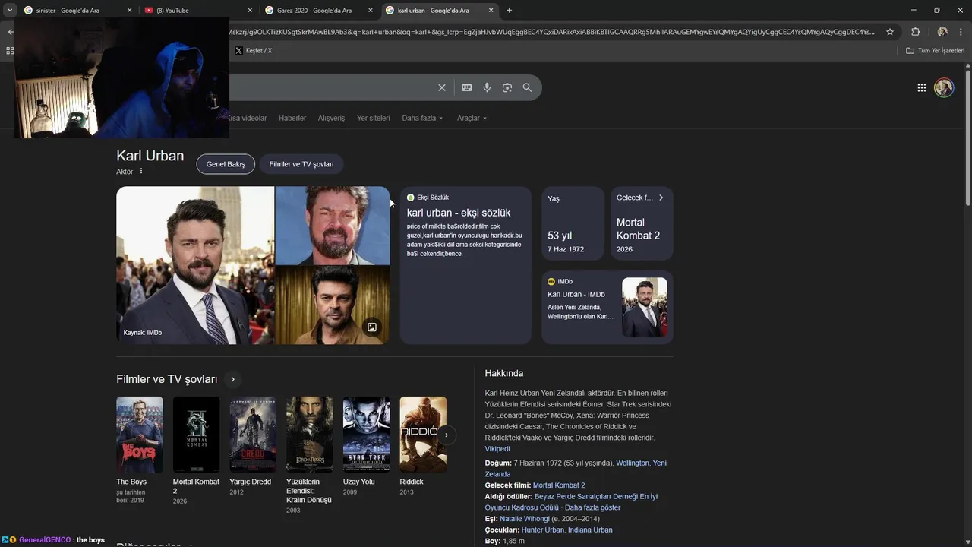This screenshot has width=972, height=547.
Task: Open the Tüm Yer İşaretleri folder
Action: (x=936, y=50)
